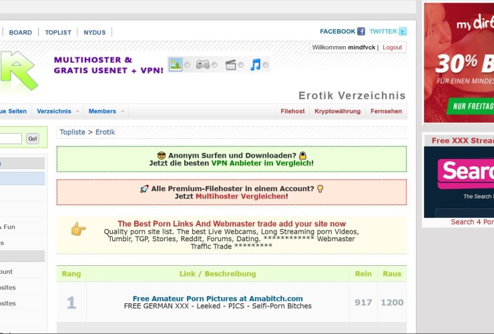The width and height of the screenshot is (494, 334).
Task: Click the green R site logo
Action: point(19,72)
